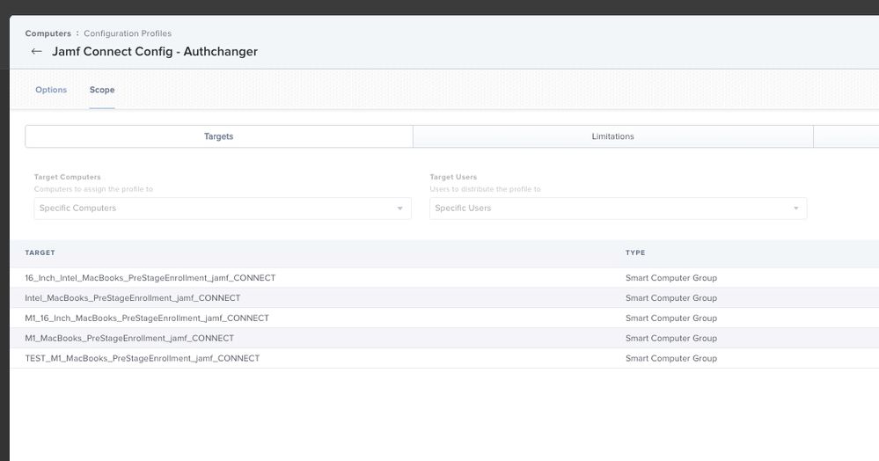Sort by the TYPE column header
Viewport: 879px width, 461px height.
coord(635,252)
